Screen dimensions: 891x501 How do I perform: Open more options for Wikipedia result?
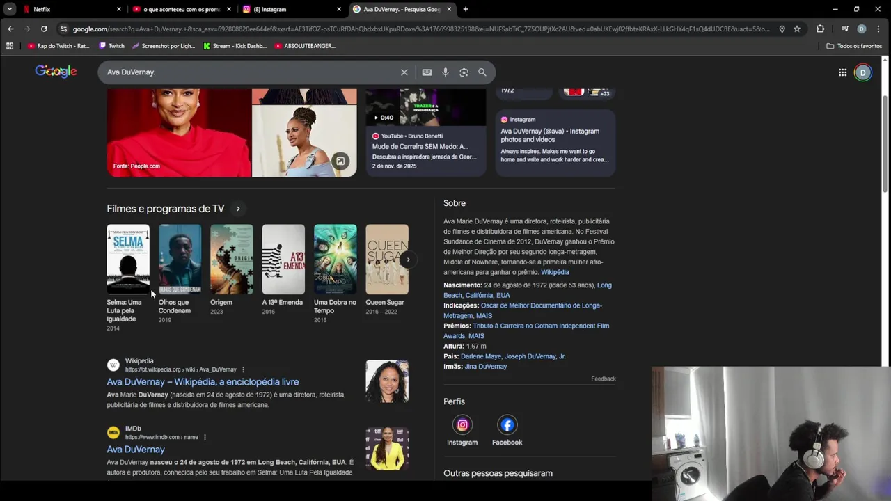pos(243,369)
